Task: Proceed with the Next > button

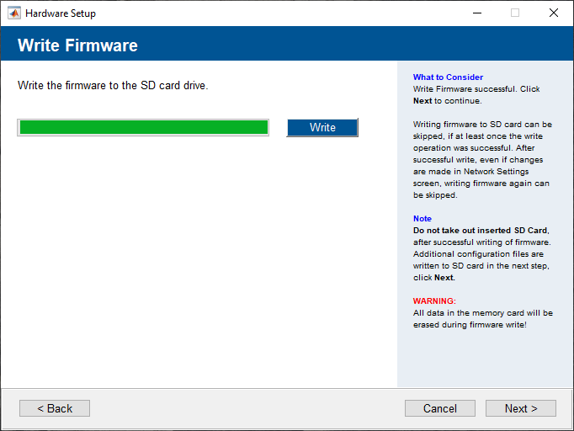Action: [x=520, y=408]
